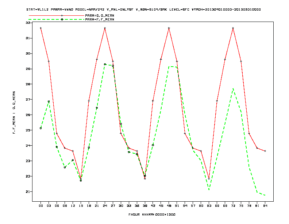Click the red plus peak marker at hour 24

[105, 28]
